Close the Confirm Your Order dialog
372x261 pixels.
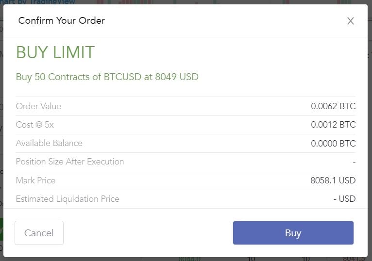click(350, 21)
